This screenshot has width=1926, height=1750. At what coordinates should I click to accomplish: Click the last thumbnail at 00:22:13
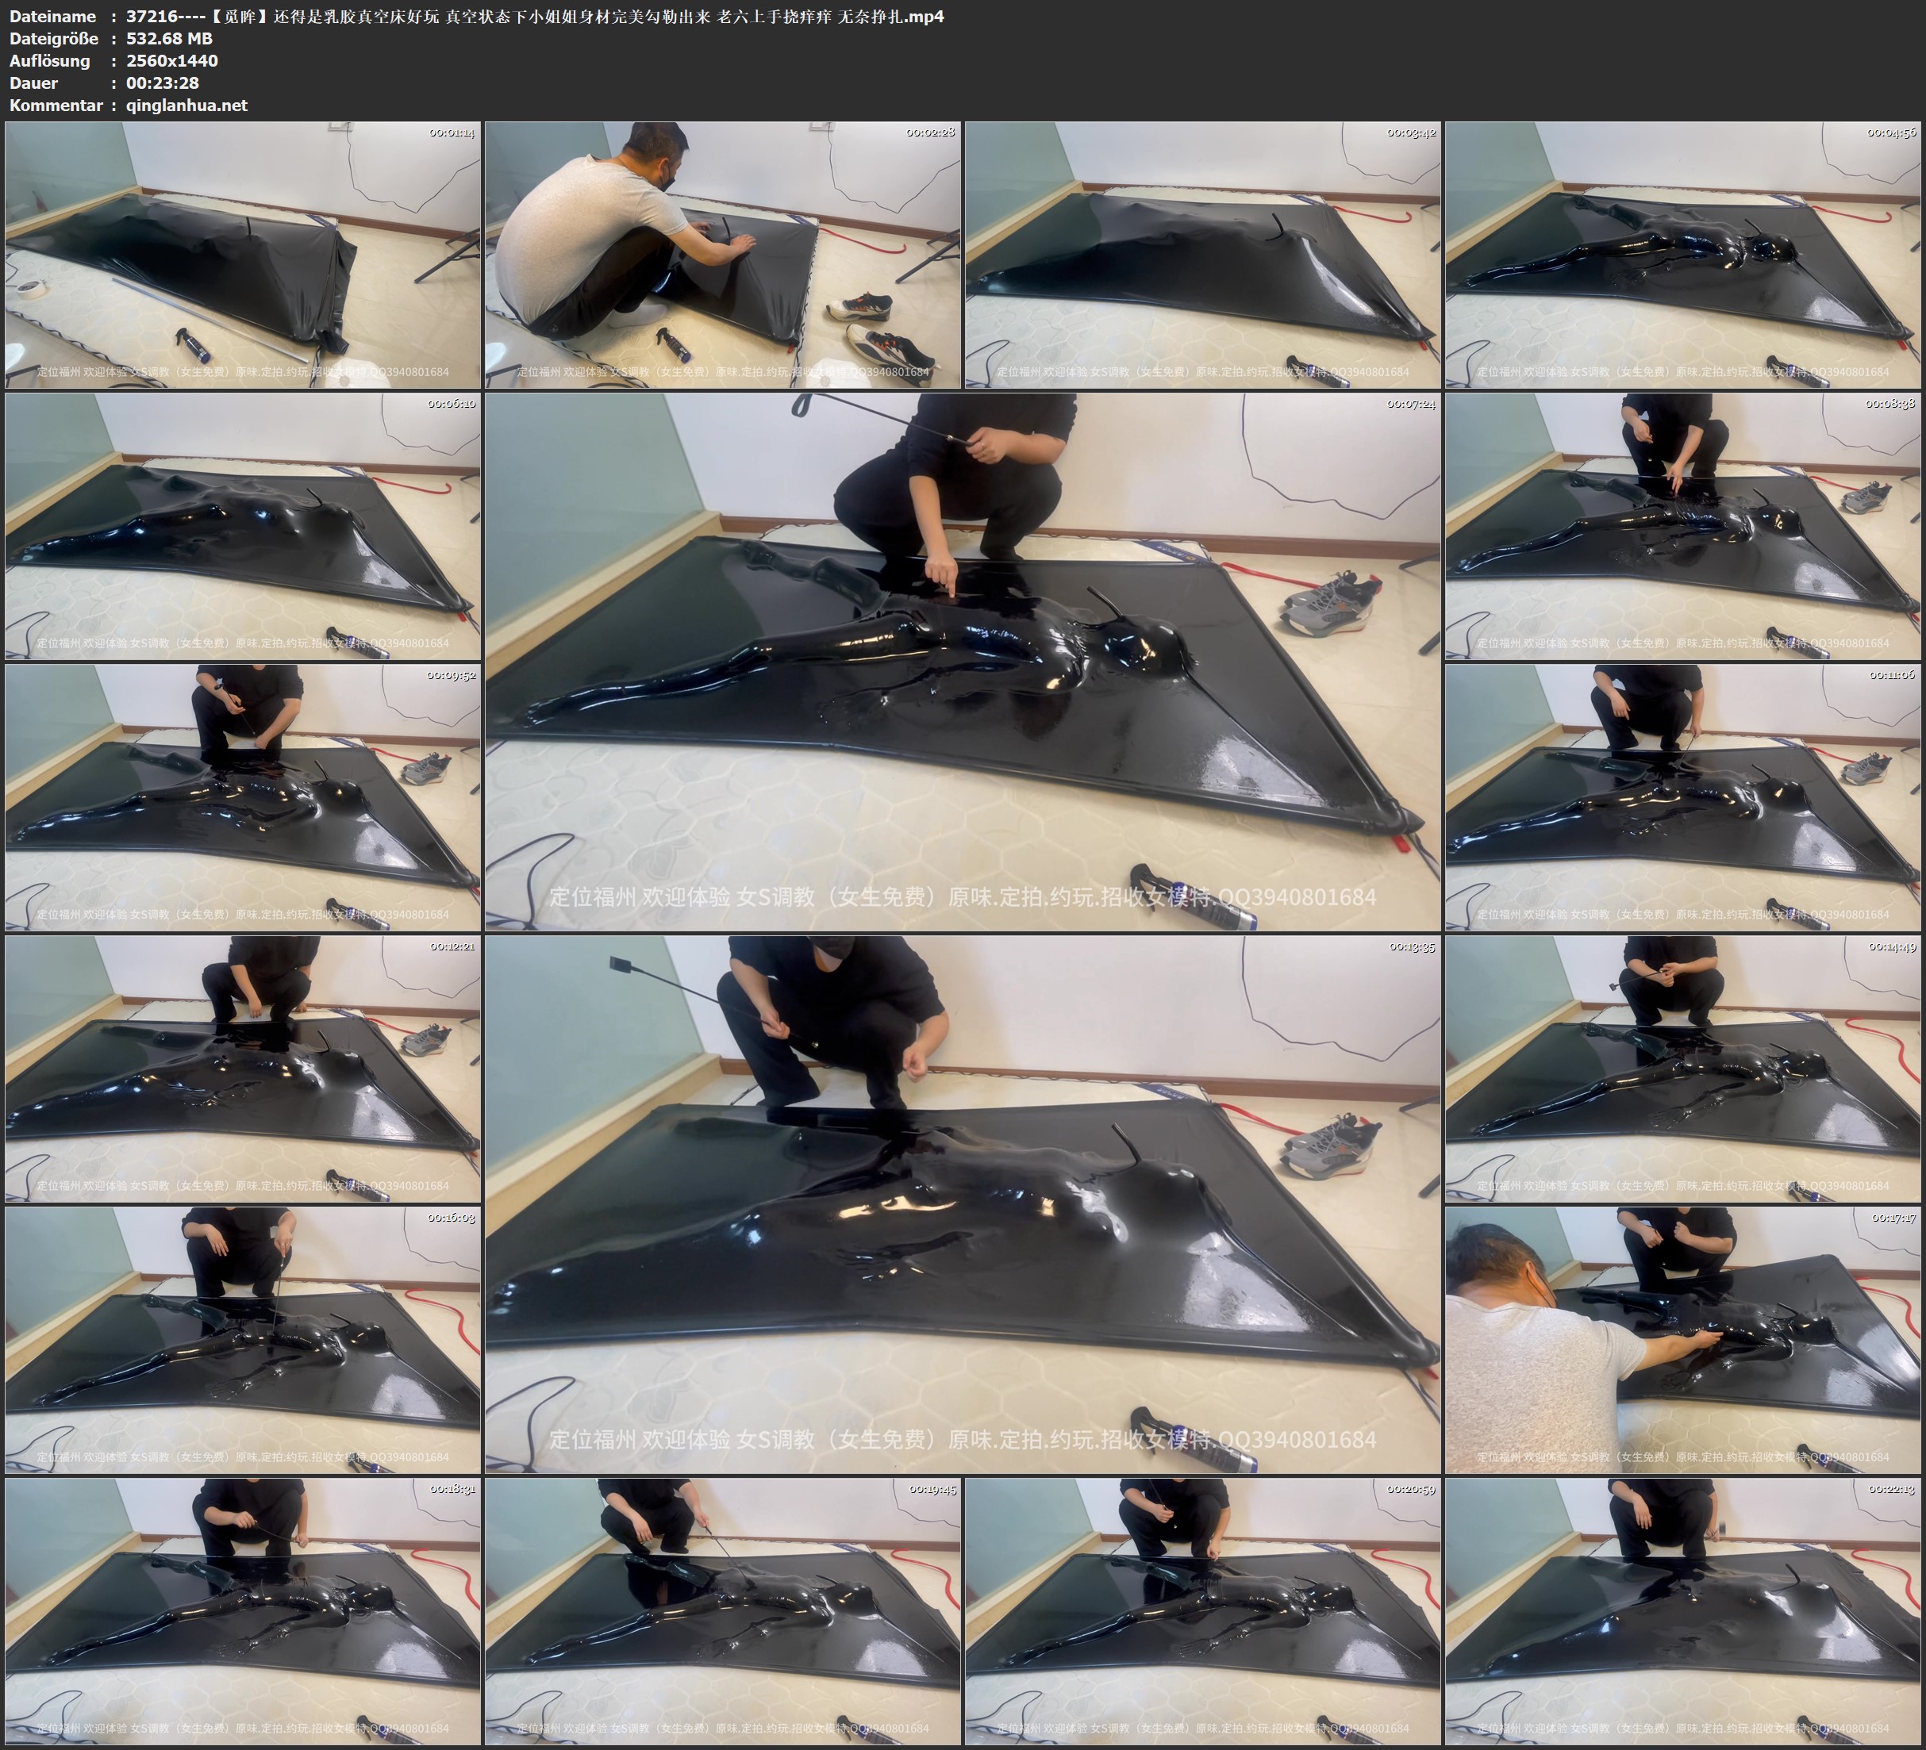pos(1683,1611)
